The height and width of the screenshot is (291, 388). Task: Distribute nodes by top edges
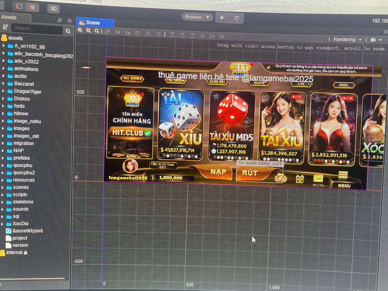[x=172, y=35]
